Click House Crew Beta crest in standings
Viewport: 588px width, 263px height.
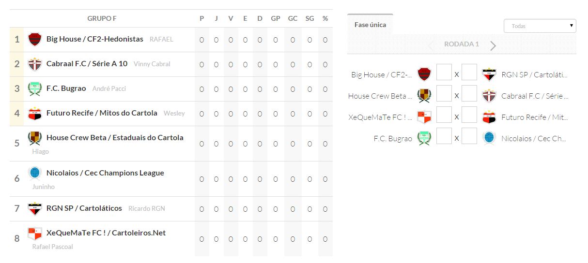(x=35, y=138)
